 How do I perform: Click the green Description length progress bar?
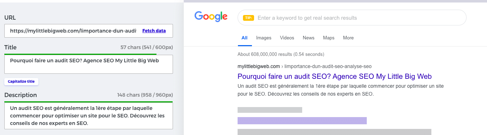[x=89, y=102]
